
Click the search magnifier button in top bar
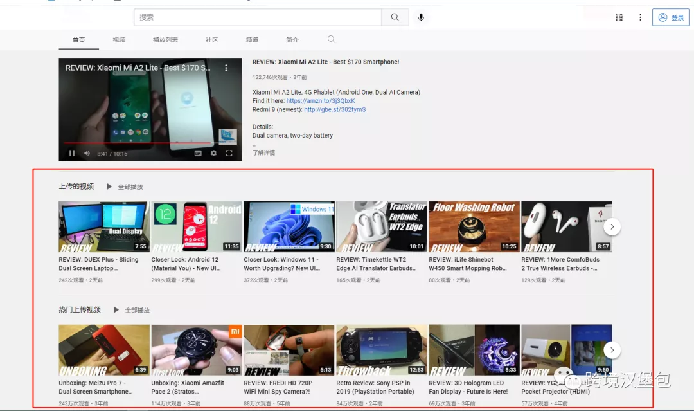(395, 17)
